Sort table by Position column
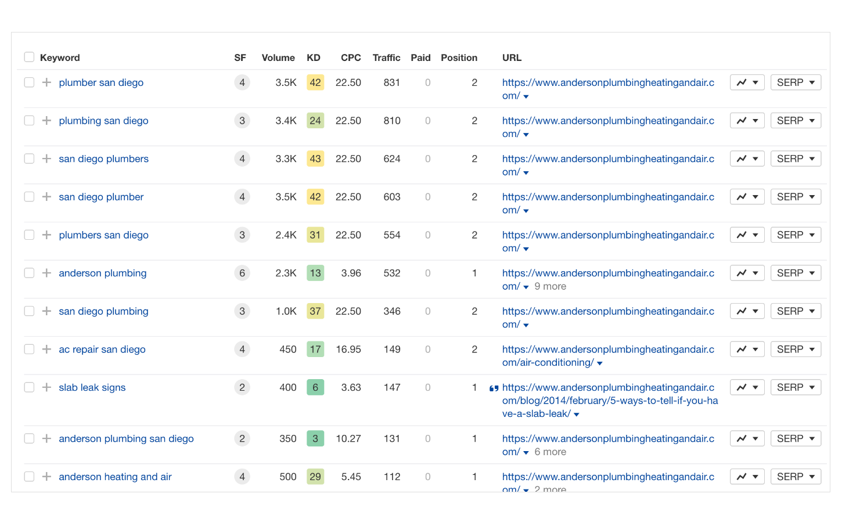Screen dimensions: 842x526 (x=459, y=57)
